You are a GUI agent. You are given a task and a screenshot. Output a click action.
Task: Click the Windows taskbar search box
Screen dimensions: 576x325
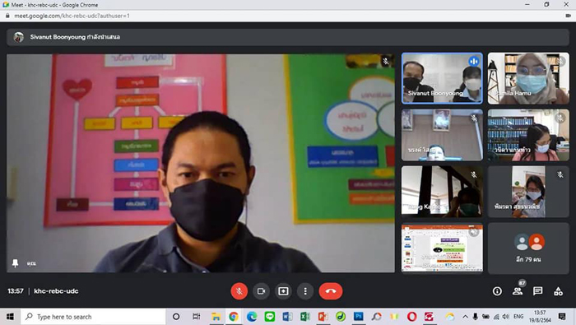93,317
